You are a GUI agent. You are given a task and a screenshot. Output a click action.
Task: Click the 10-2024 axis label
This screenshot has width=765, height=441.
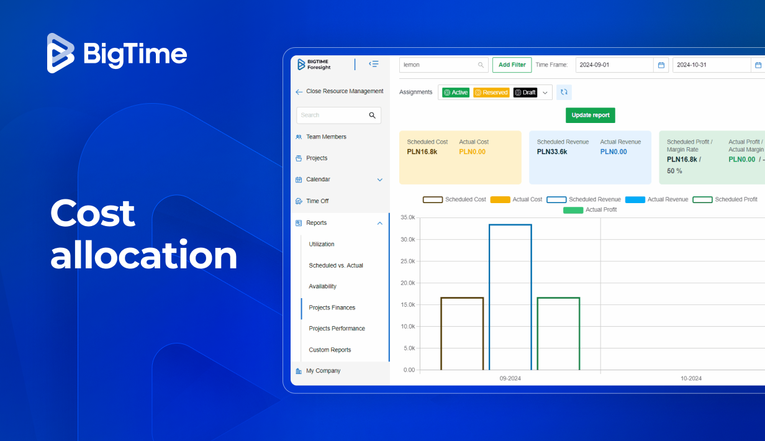click(x=690, y=378)
